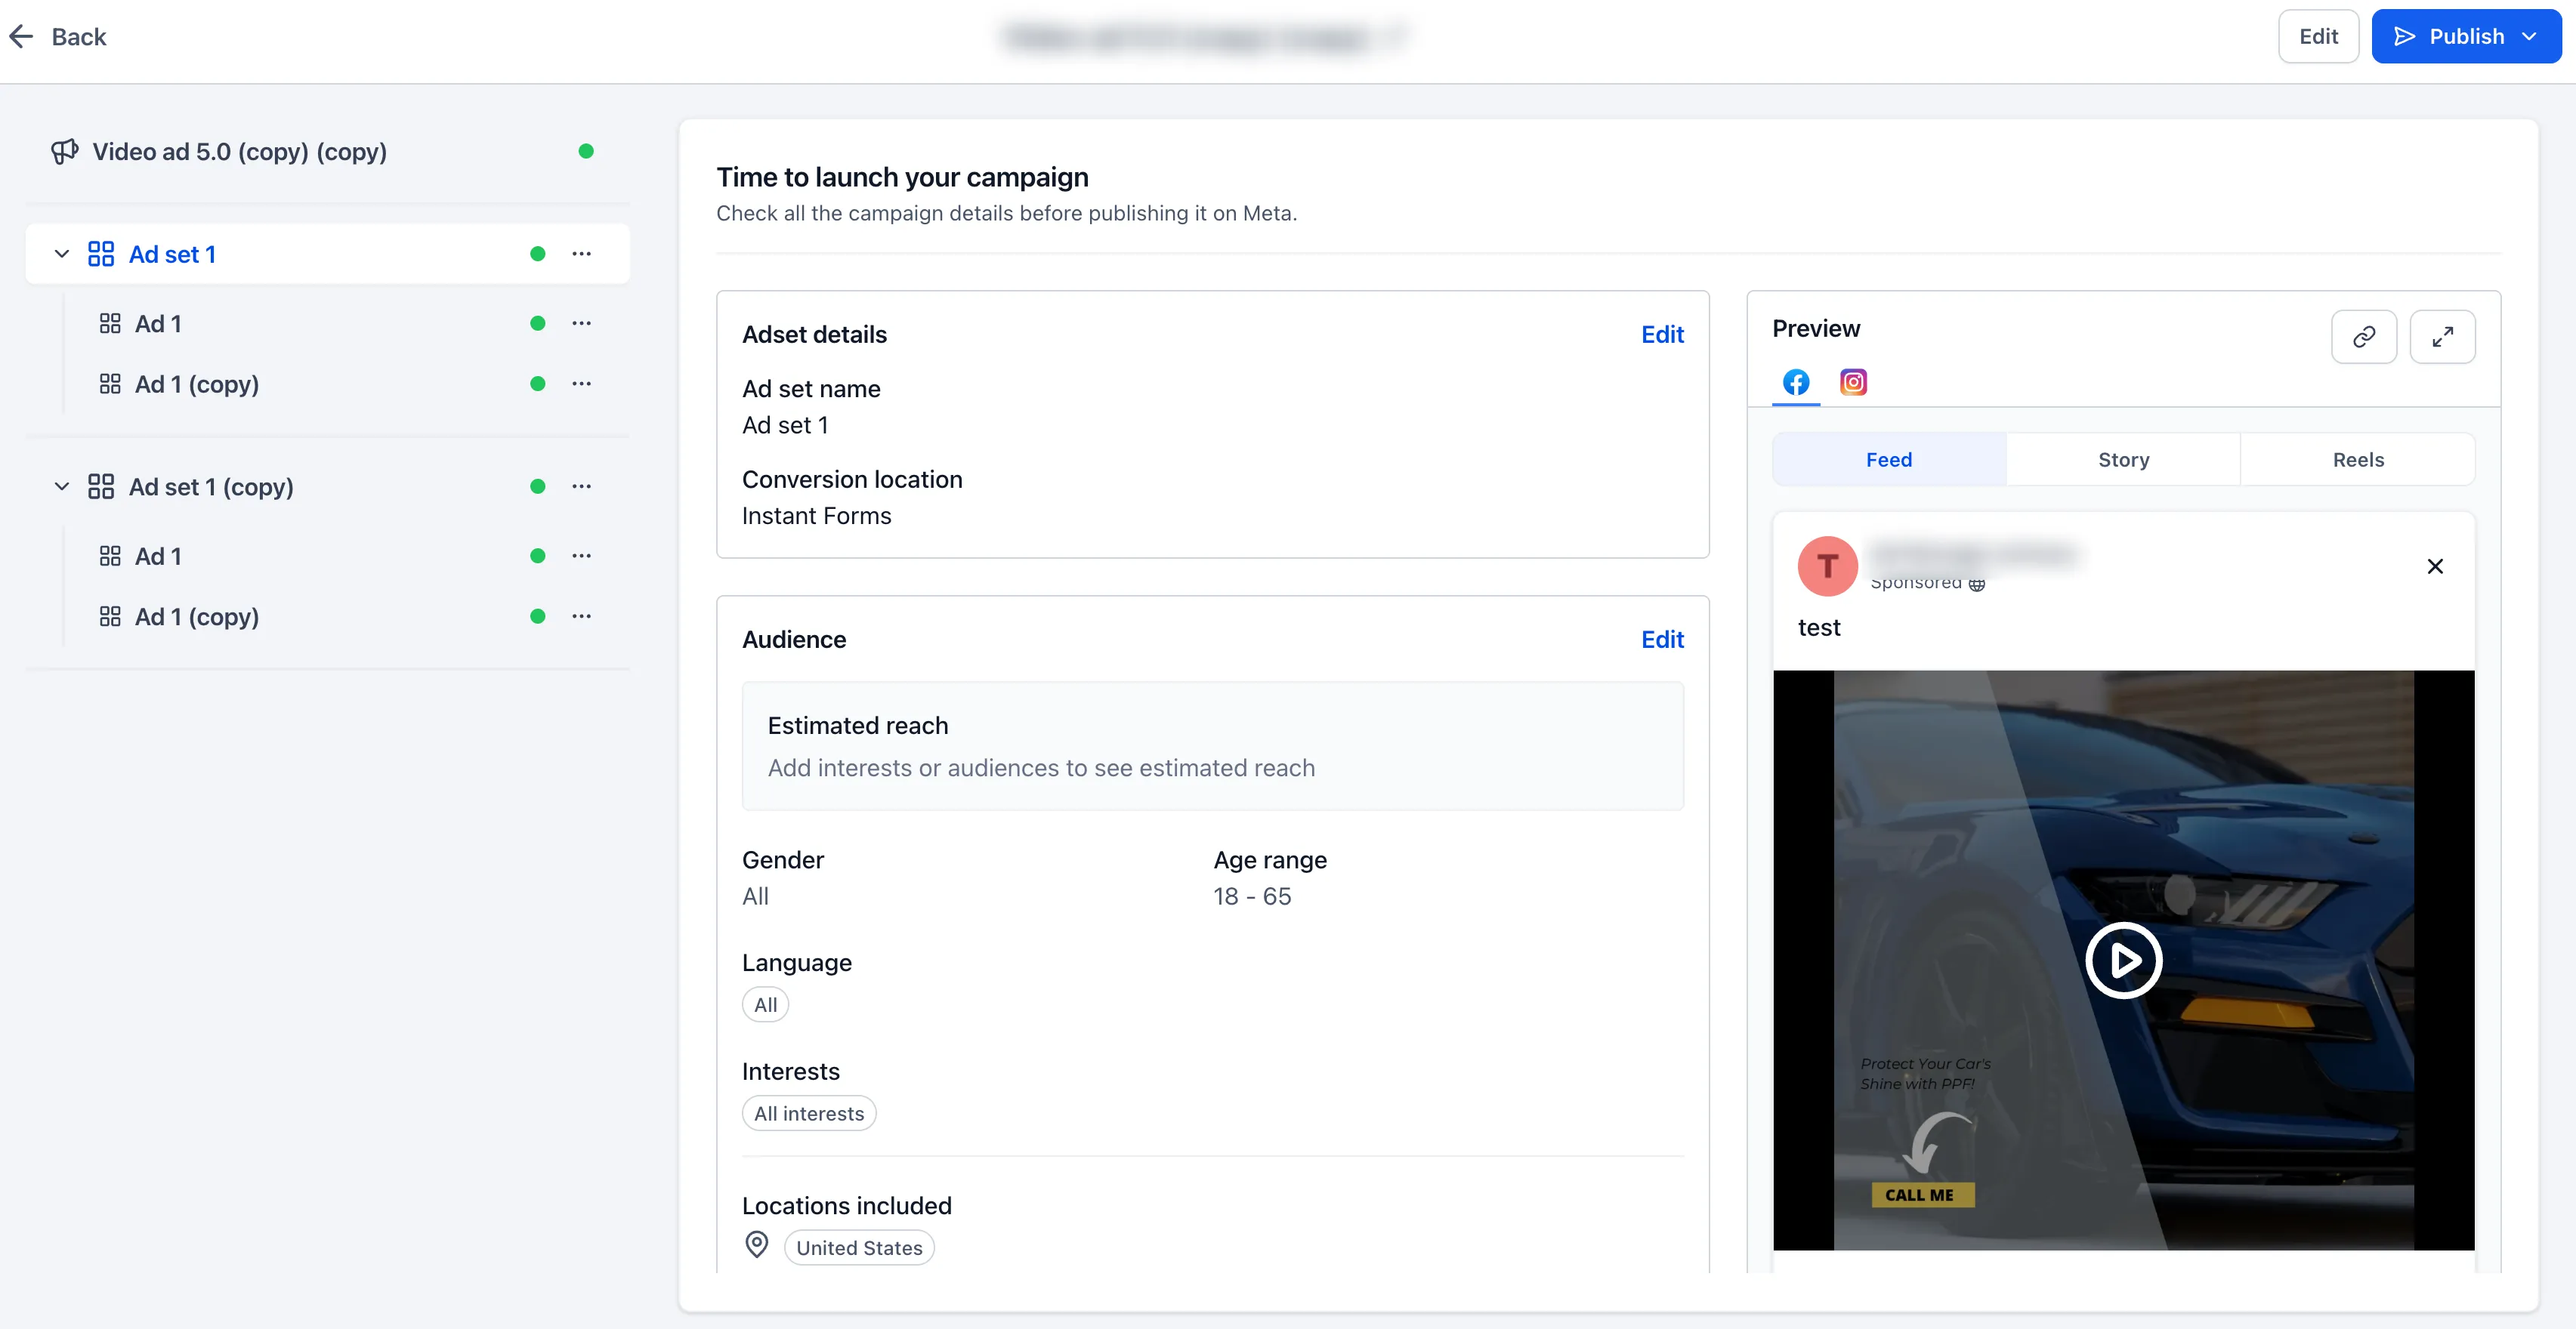Open the Publish dropdown arrow
2576x1329 pixels.
coord(2530,37)
